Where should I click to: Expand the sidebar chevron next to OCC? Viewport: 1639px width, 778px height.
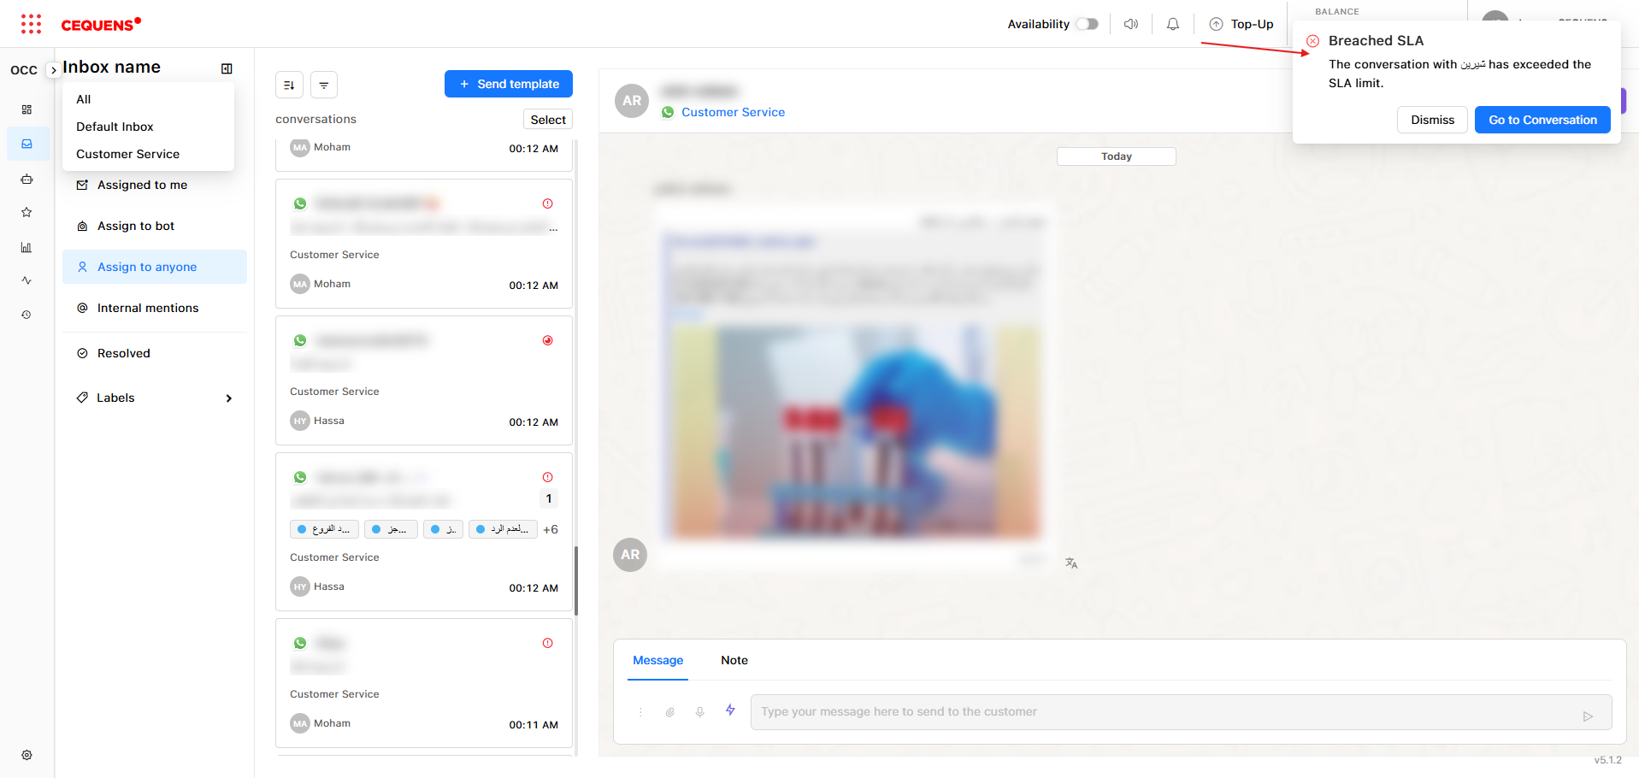(x=53, y=70)
